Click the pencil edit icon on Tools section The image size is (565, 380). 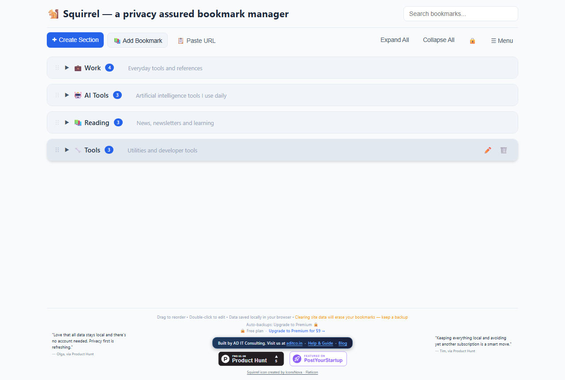488,150
